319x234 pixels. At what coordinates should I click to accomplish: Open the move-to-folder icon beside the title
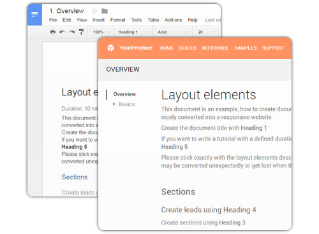pyautogui.click(x=105, y=11)
